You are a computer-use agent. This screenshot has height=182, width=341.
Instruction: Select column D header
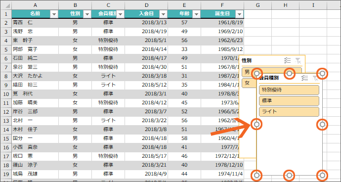(146, 5)
